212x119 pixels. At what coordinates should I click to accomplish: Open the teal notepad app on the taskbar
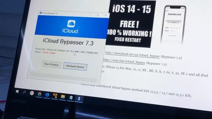coord(71,98)
